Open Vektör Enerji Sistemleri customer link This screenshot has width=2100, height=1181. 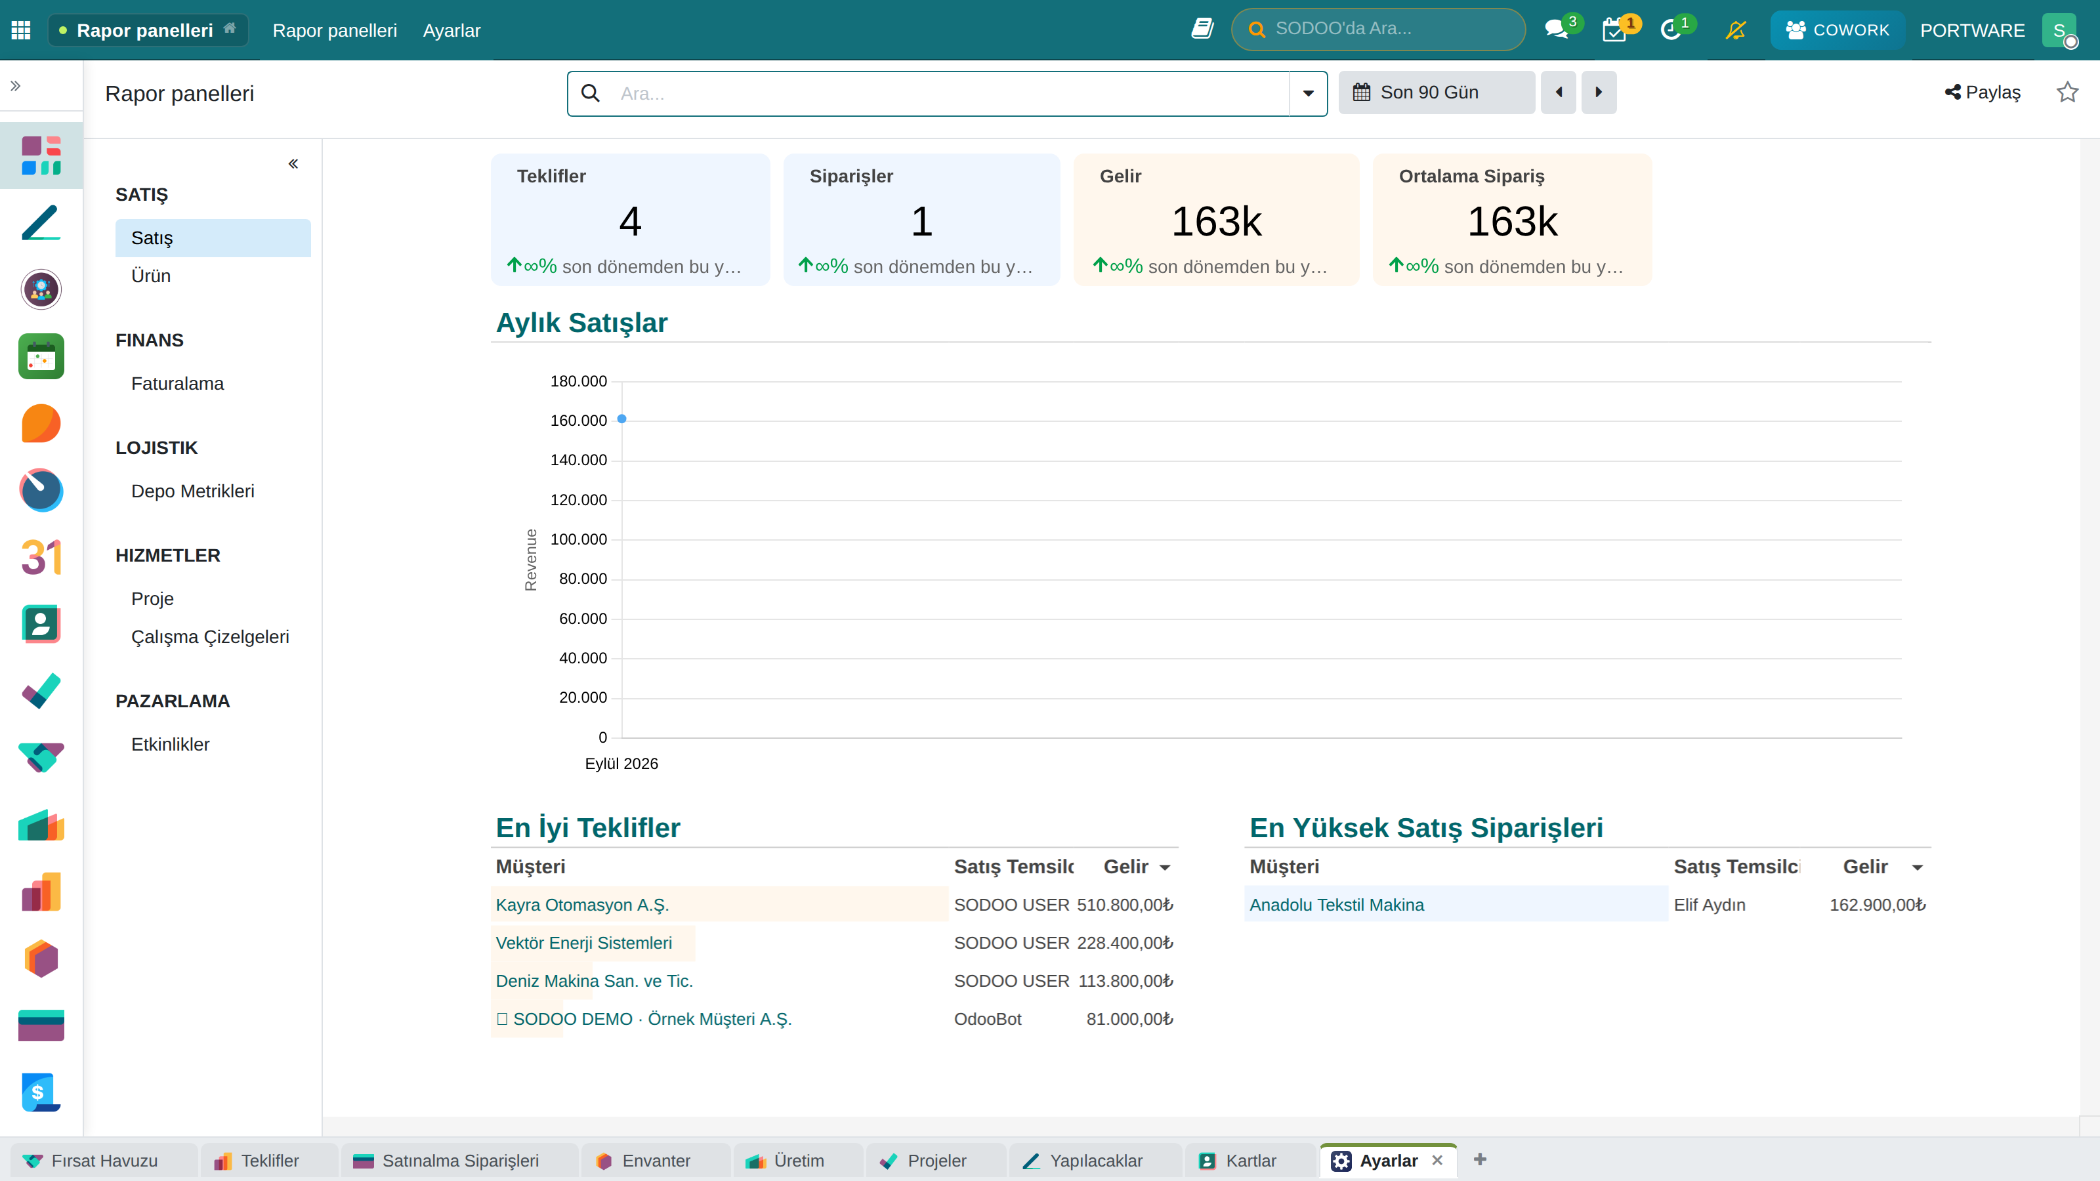point(583,943)
